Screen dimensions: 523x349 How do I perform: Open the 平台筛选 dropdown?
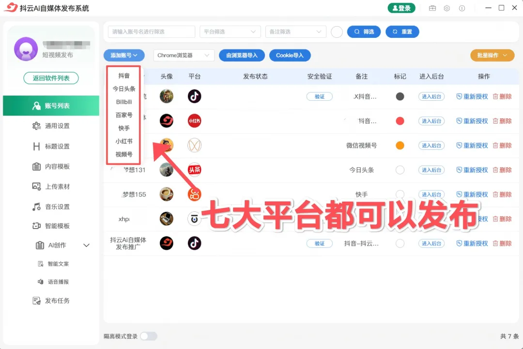(x=230, y=32)
